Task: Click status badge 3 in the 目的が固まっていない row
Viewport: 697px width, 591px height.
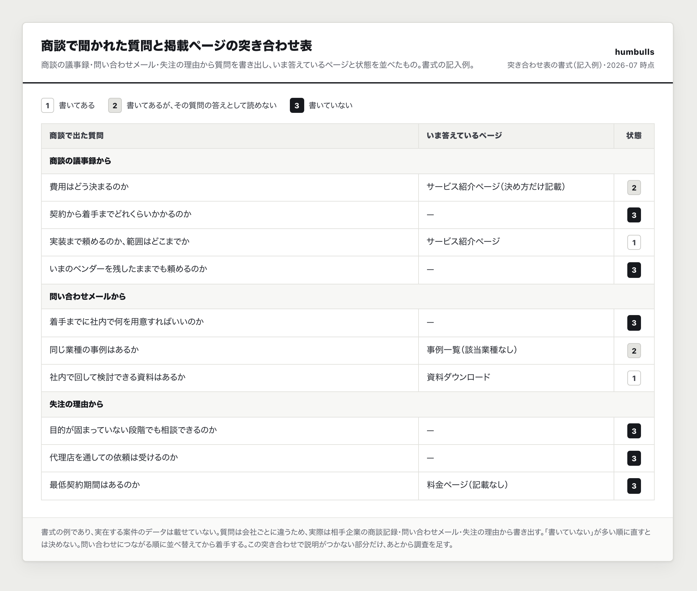Action: click(634, 431)
